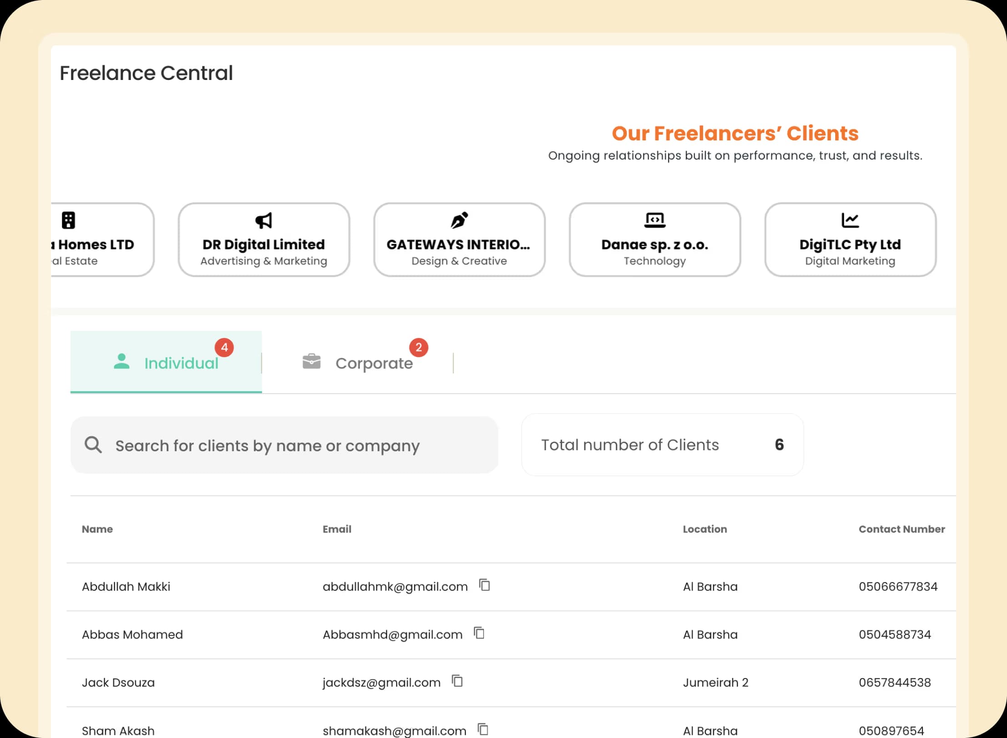This screenshot has height=738, width=1007.
Task: Click the megaphone icon for DR Digital Limited
Action: pos(263,221)
